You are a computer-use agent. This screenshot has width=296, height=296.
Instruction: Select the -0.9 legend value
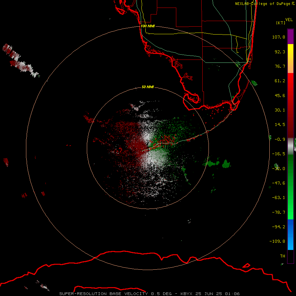click(280, 139)
